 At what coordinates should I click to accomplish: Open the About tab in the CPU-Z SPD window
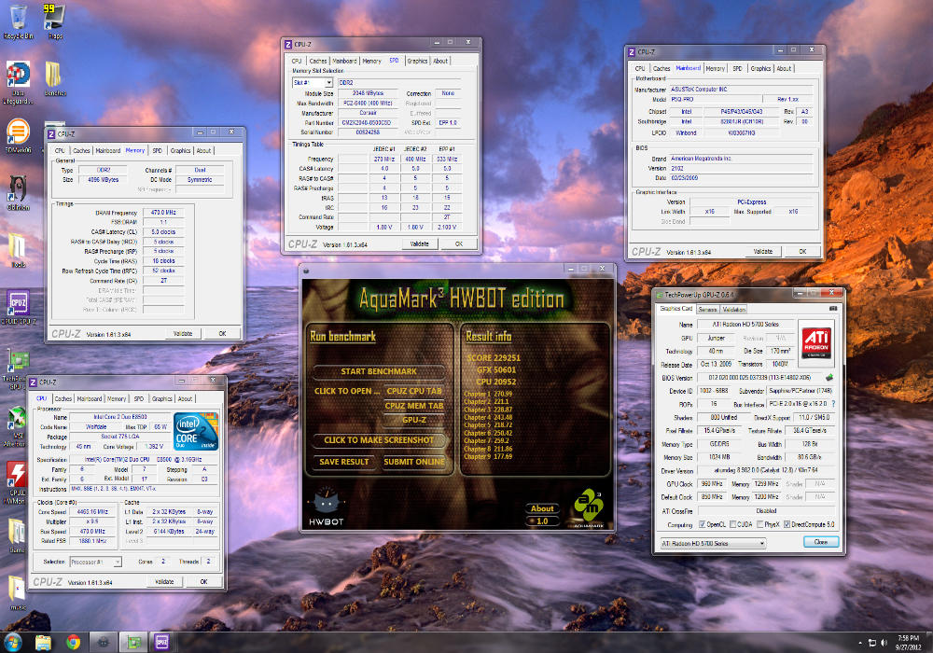tap(440, 61)
